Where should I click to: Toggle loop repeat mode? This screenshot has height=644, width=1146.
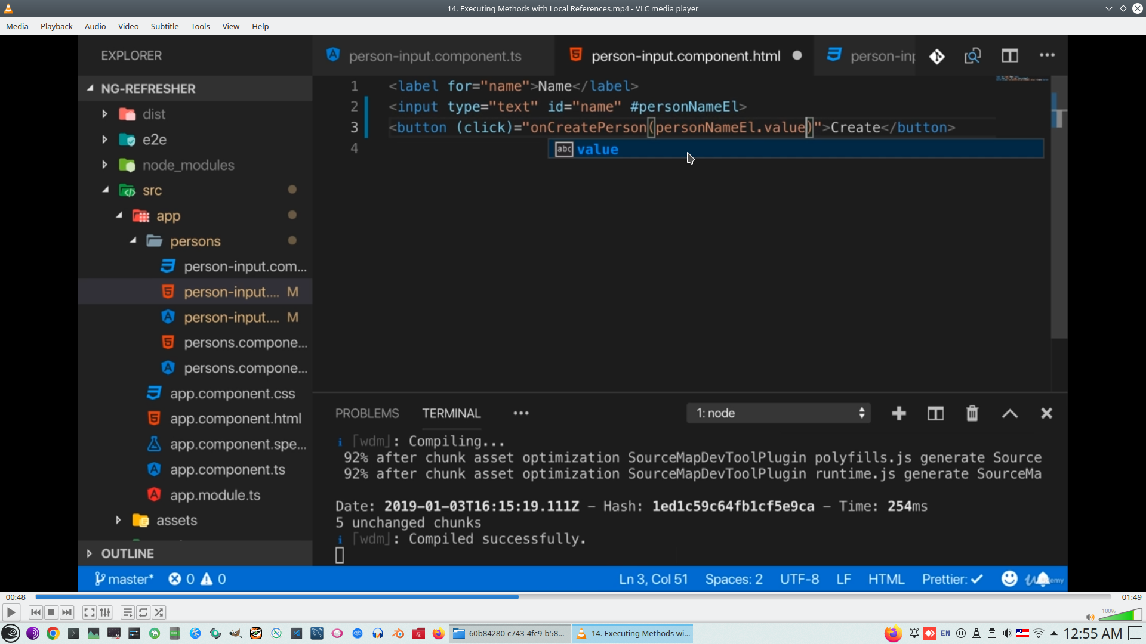click(143, 612)
